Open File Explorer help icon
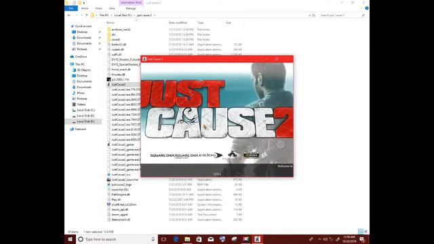This screenshot has height=244, width=434. pos(367,8)
